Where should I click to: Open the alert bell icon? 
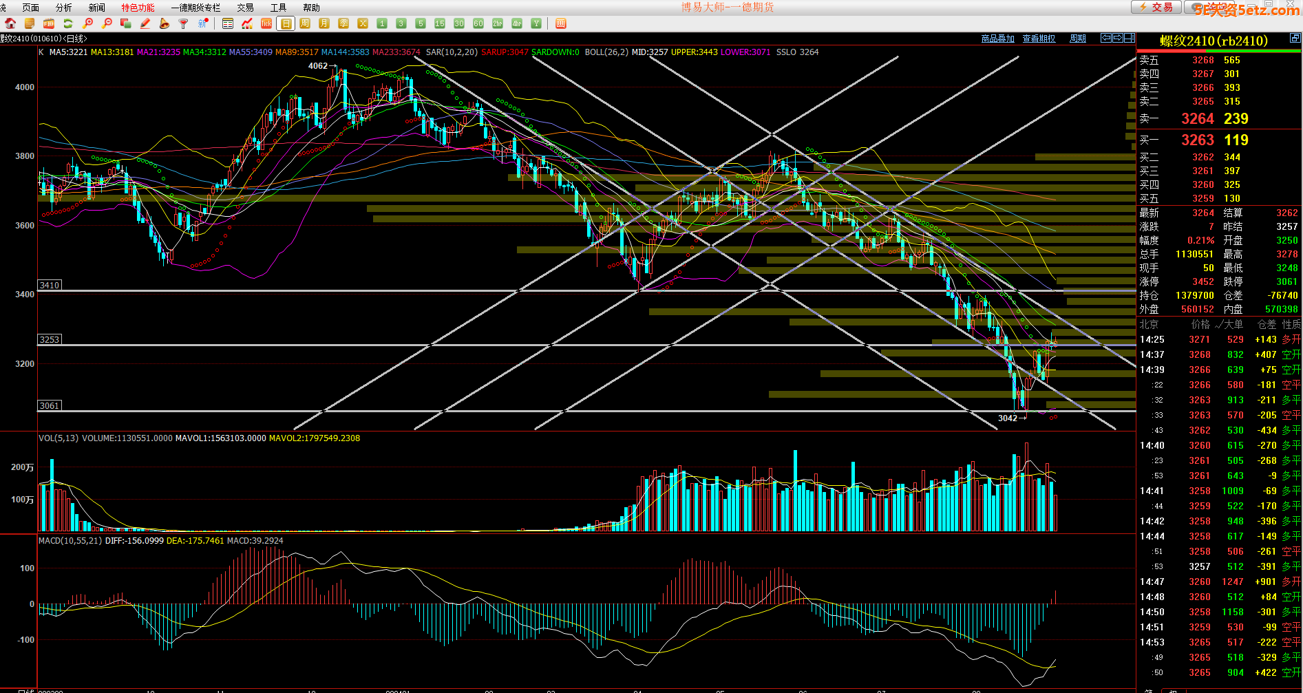point(164,23)
